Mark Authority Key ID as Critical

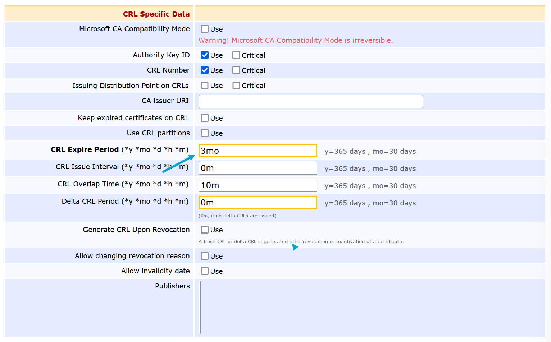tap(236, 55)
